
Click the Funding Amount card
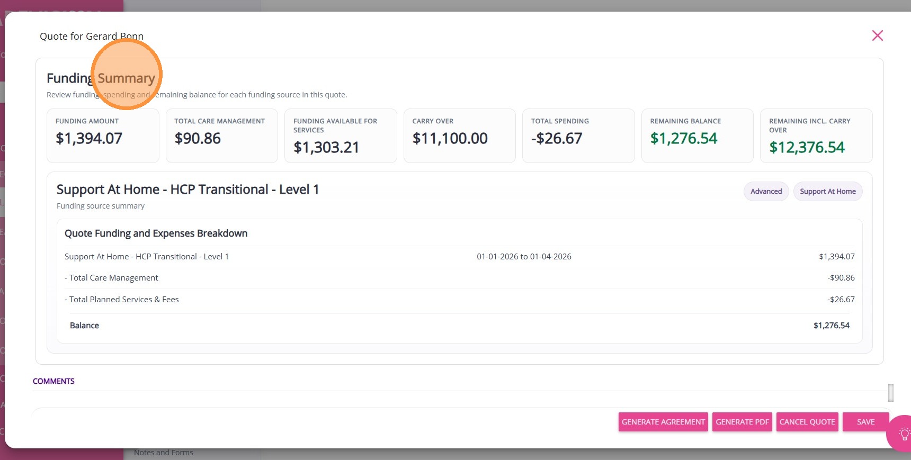pos(103,136)
